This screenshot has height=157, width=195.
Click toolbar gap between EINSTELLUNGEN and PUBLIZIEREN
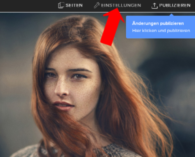(x=146, y=5)
